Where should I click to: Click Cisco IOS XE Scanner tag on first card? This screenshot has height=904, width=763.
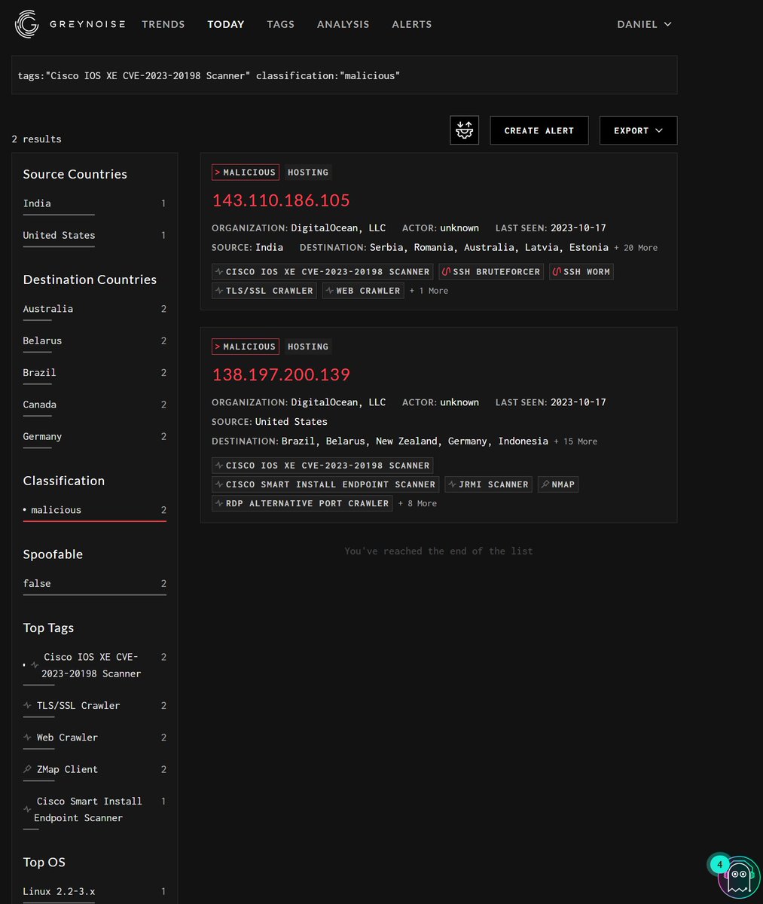tap(322, 271)
